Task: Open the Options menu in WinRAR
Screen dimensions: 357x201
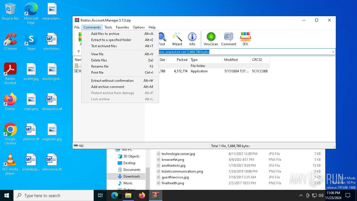Action: tap(139, 27)
